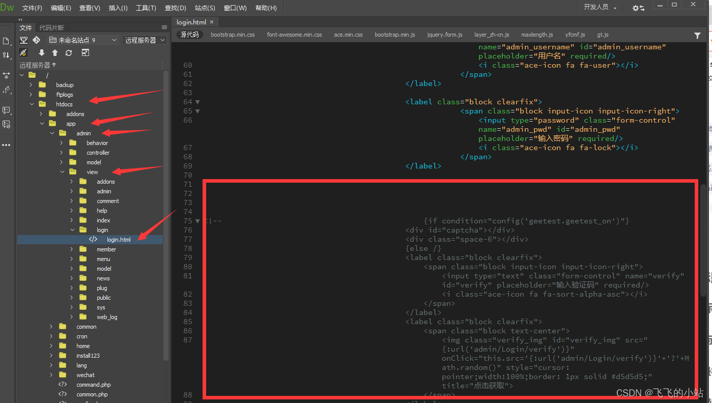712x403 pixels.
Task: Click the 远程服务器 column header to sort
Action: [38, 65]
